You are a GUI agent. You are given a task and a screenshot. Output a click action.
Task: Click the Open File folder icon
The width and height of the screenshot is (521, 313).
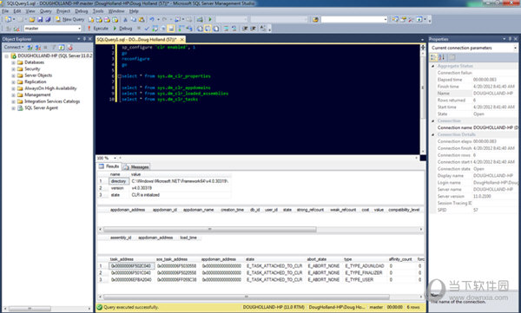pos(32,20)
